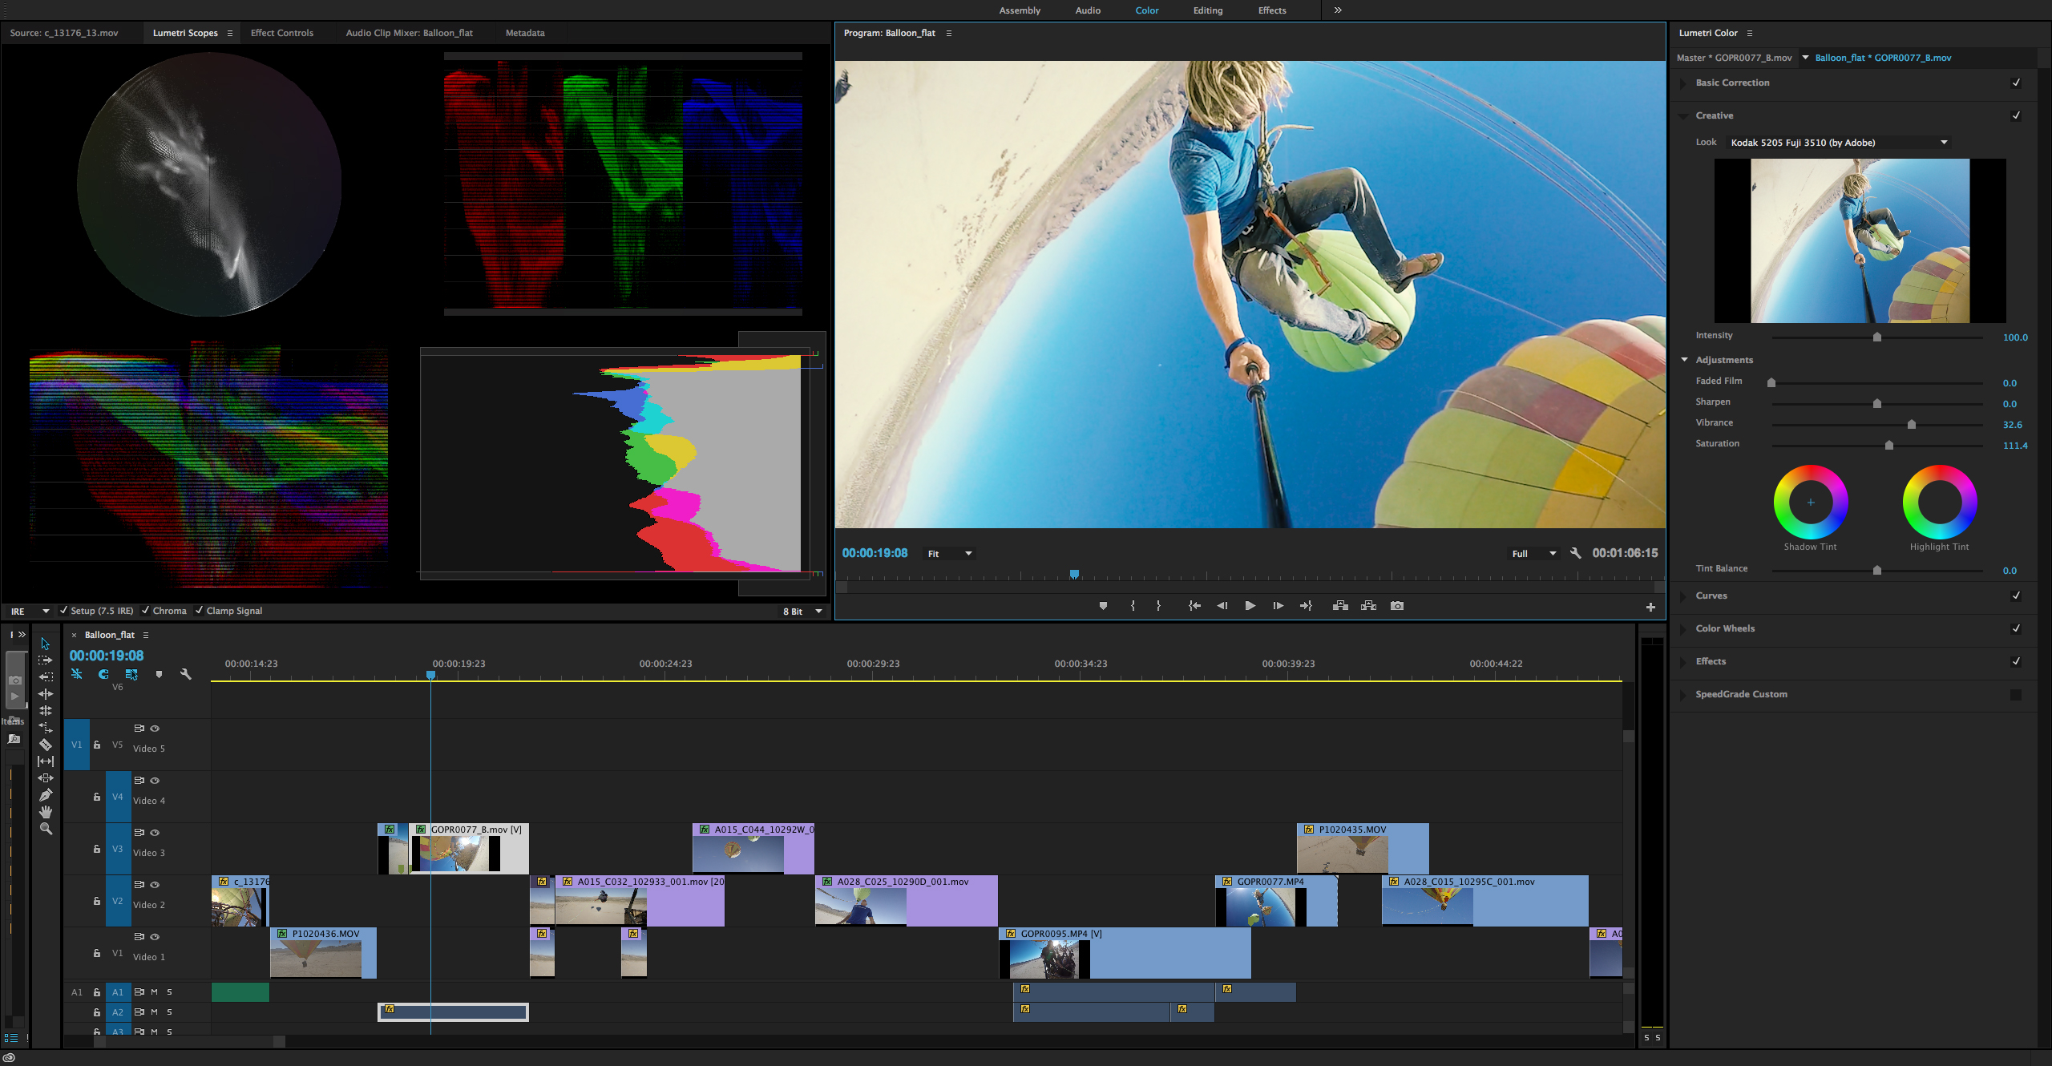Screen dimensions: 2052x1066
Task: Click the Vibrance slider handle
Action: 1911,425
